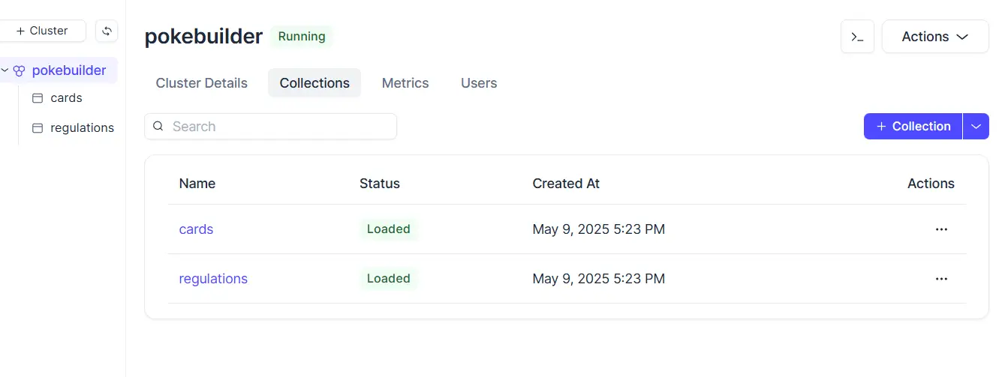This screenshot has width=1005, height=377.
Task: Click the + Cluster button
Action: [x=42, y=31]
